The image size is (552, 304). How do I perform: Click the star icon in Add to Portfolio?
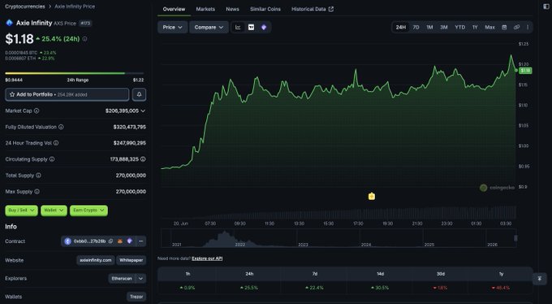click(12, 94)
